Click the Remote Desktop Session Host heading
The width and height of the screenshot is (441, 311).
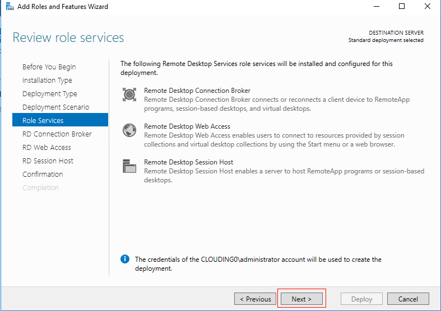[x=188, y=162]
